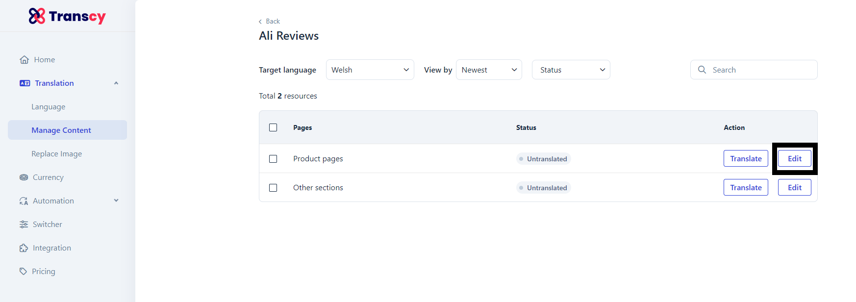
Task: Click the Product pages row name
Action: 318,159
